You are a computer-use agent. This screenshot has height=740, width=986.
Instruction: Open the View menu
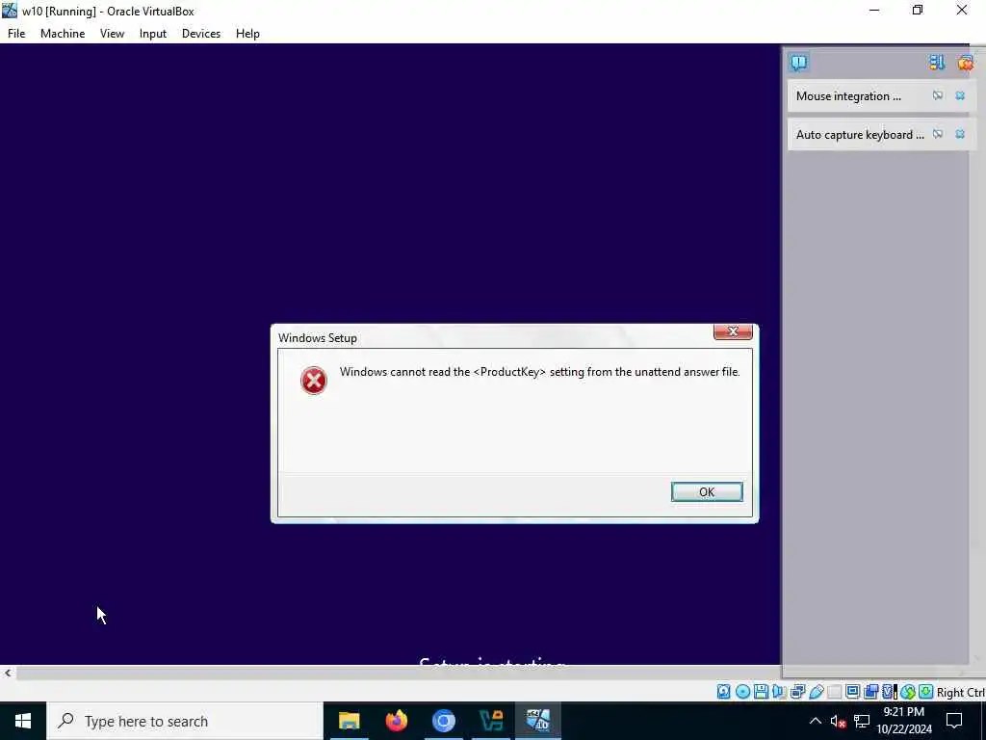pos(112,34)
